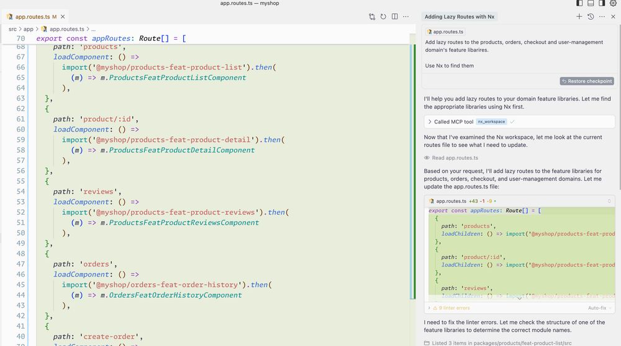
Task: Open editor more actions ellipsis
Action: tap(406, 17)
